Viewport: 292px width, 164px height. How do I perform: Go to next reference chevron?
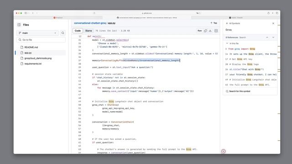click(x=273, y=37)
